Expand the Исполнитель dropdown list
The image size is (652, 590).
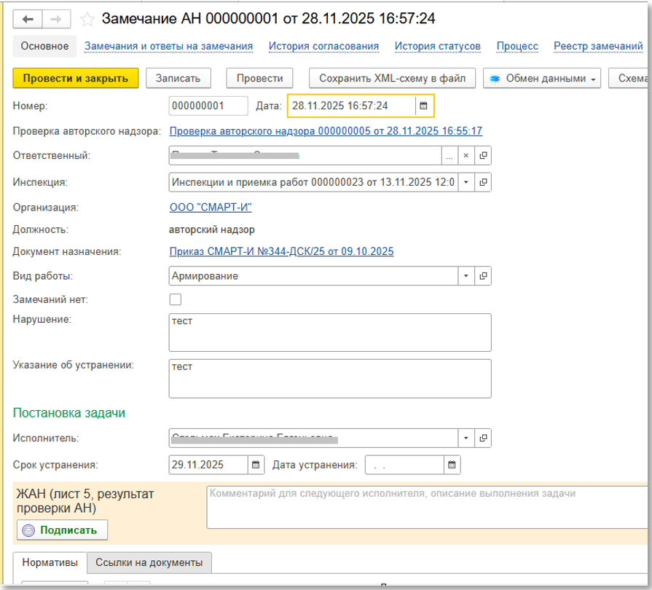466,438
